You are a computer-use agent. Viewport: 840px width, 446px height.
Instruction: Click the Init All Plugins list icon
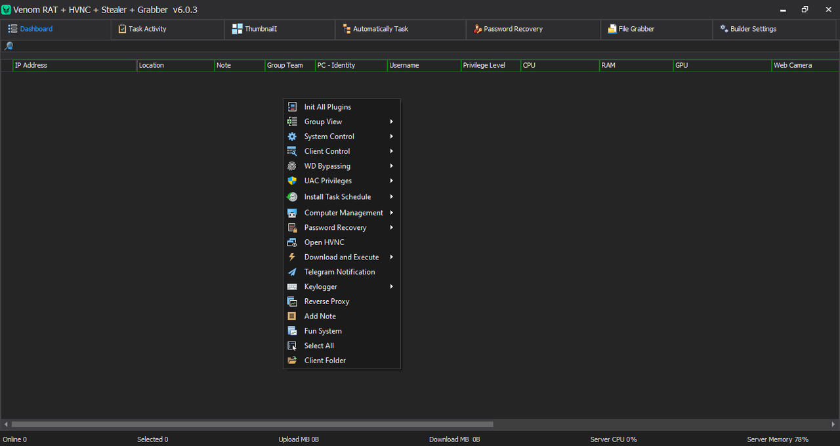click(292, 107)
